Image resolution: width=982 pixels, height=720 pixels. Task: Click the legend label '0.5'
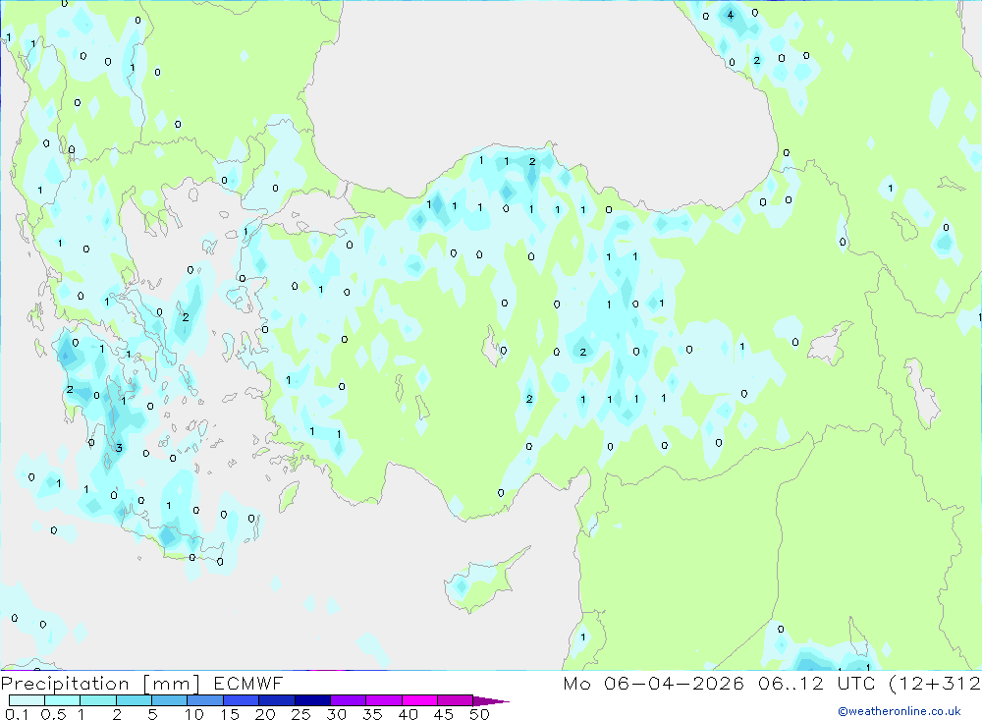coord(53,714)
